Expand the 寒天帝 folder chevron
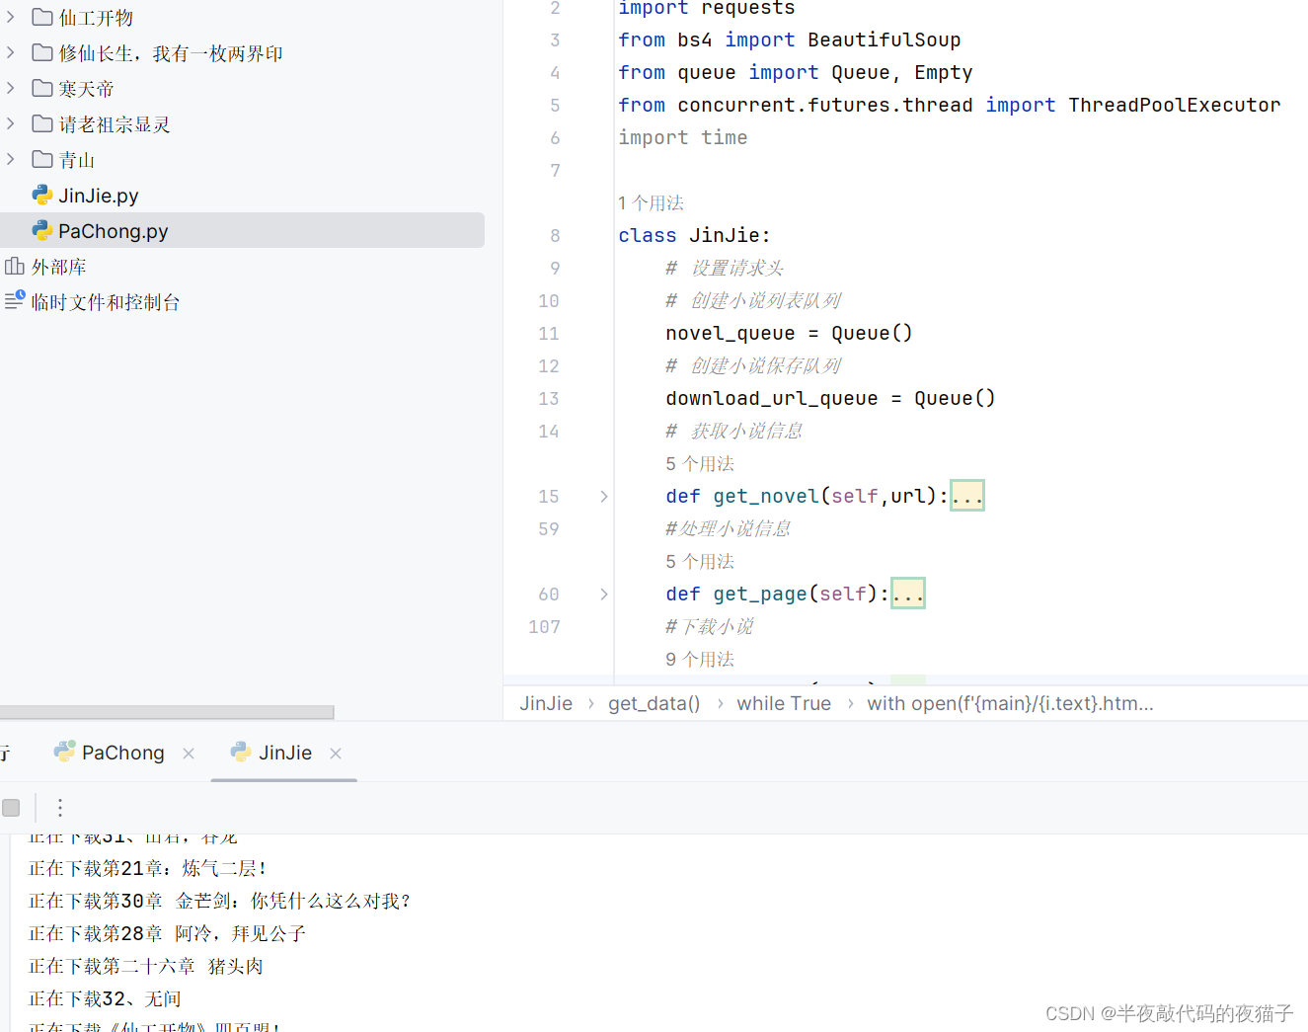The height and width of the screenshot is (1032, 1308). click(x=11, y=88)
